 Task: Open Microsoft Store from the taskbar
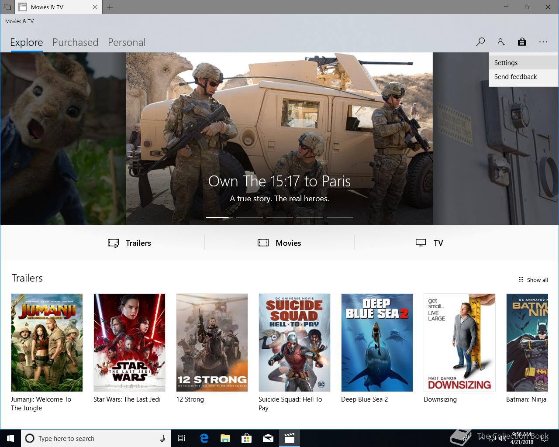(247, 438)
